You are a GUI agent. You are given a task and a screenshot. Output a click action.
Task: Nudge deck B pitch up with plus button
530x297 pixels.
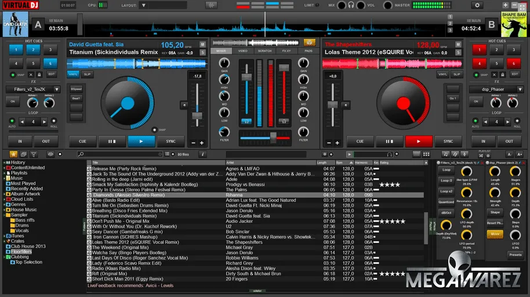click(337, 143)
